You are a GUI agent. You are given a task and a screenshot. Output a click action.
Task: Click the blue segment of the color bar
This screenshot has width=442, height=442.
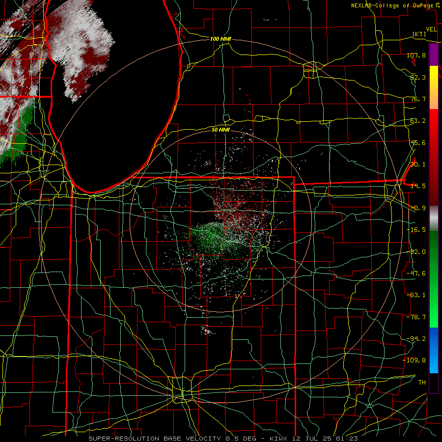pyautogui.click(x=434, y=350)
